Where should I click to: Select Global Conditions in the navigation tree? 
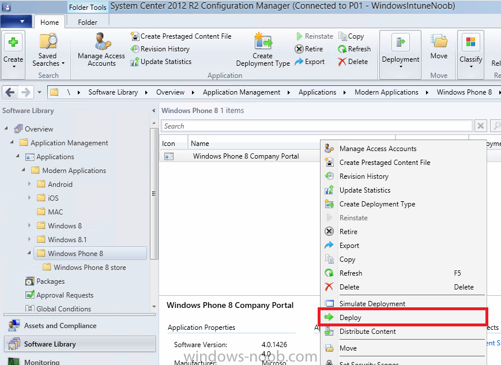[58, 308]
